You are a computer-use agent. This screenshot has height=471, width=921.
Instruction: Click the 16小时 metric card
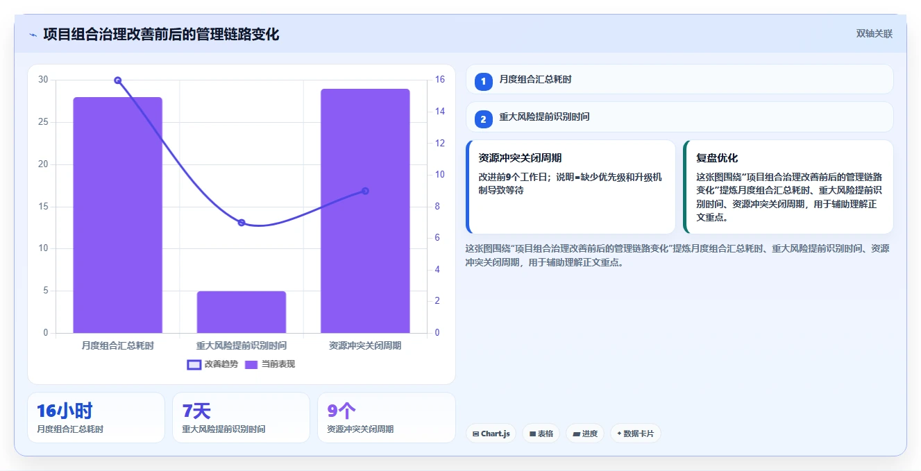point(96,418)
